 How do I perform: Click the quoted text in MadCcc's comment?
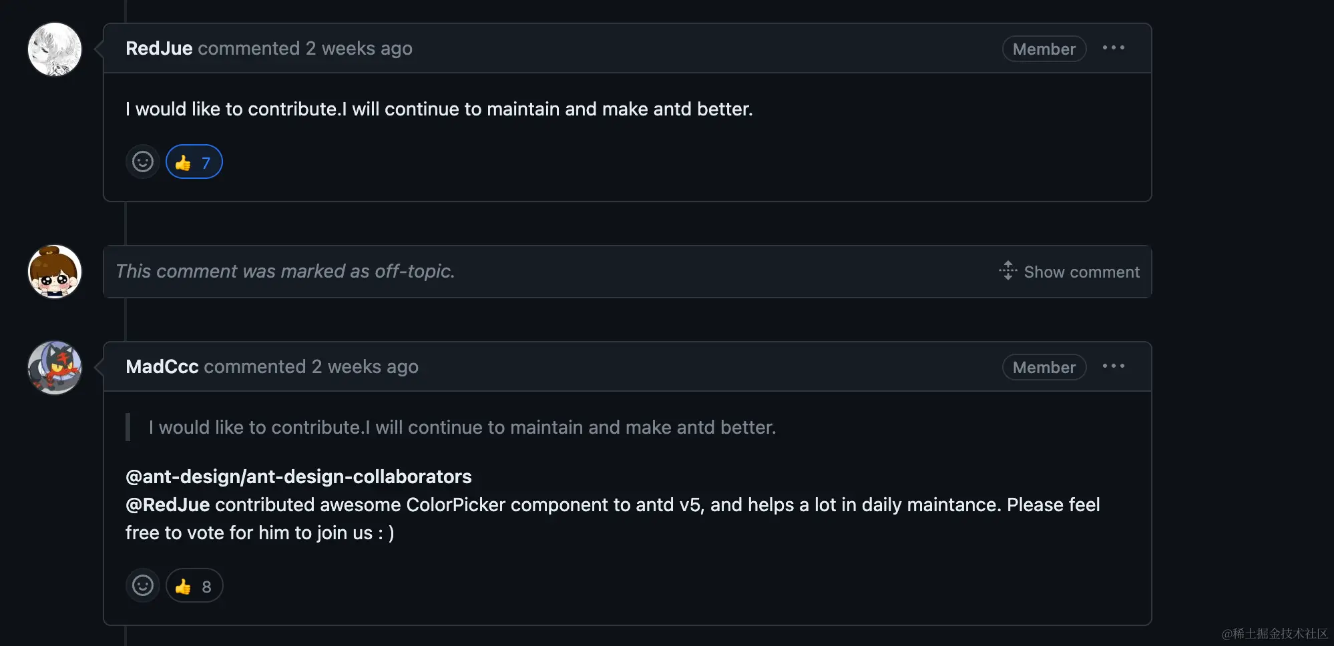[x=462, y=427]
